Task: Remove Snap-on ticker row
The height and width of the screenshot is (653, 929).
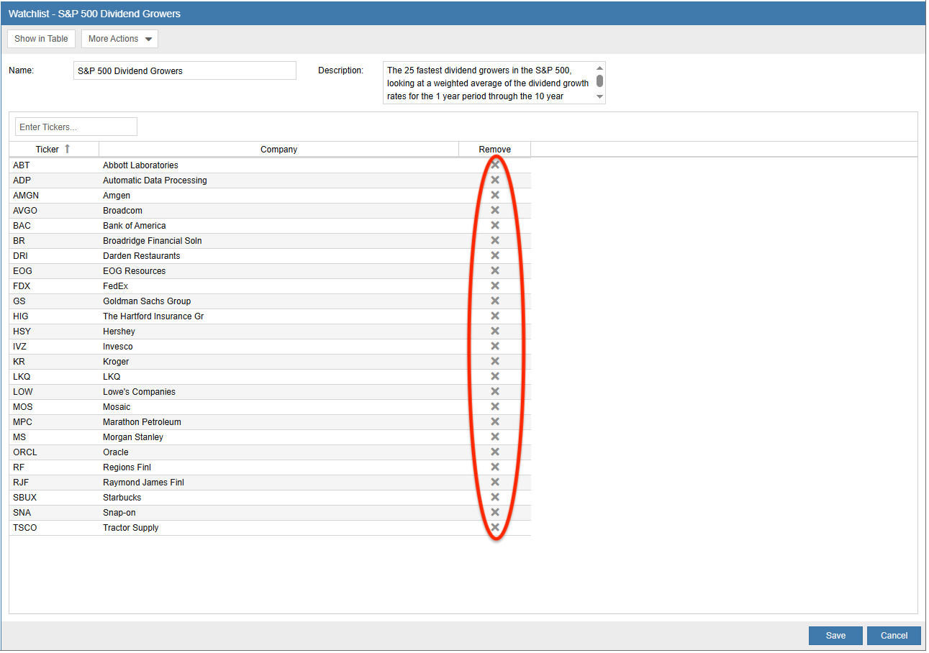Action: [495, 512]
